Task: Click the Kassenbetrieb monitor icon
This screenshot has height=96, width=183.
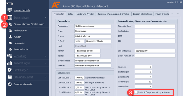Action: pyautogui.click(x=10, y=10)
